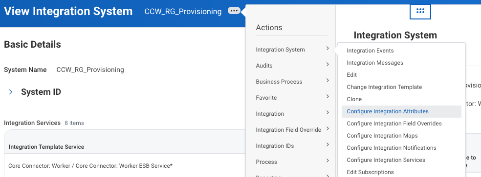Expand the Integration IDs submenu arrow
This screenshot has width=481, height=177.
(328, 144)
